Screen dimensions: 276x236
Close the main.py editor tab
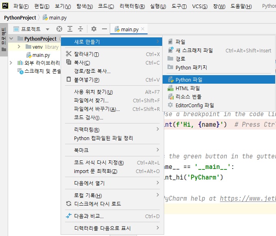(143, 29)
